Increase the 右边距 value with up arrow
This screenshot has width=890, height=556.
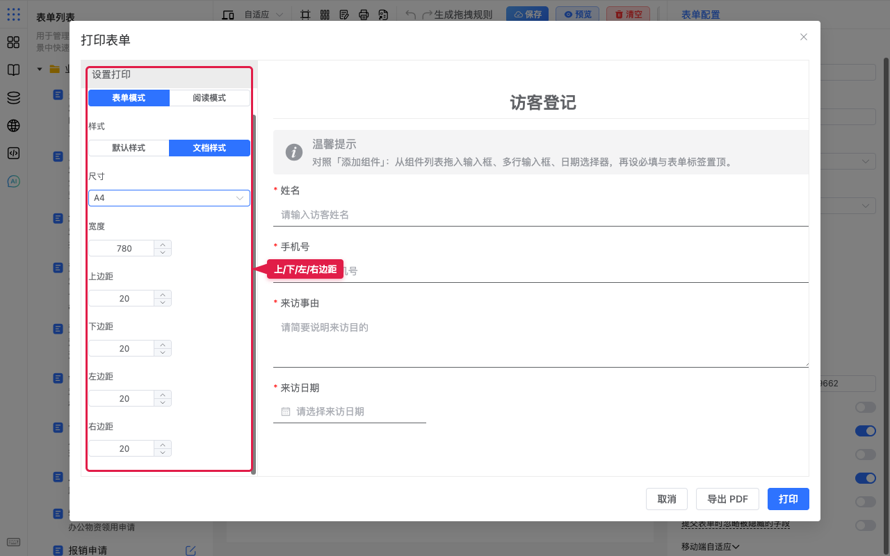coord(163,444)
